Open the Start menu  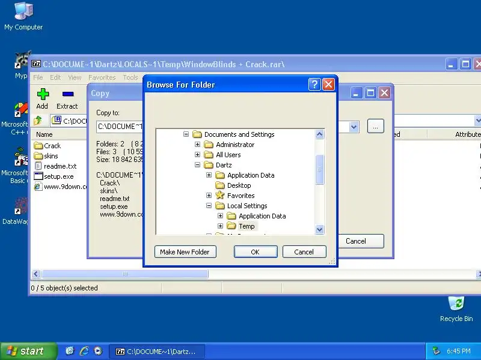pos(28,351)
